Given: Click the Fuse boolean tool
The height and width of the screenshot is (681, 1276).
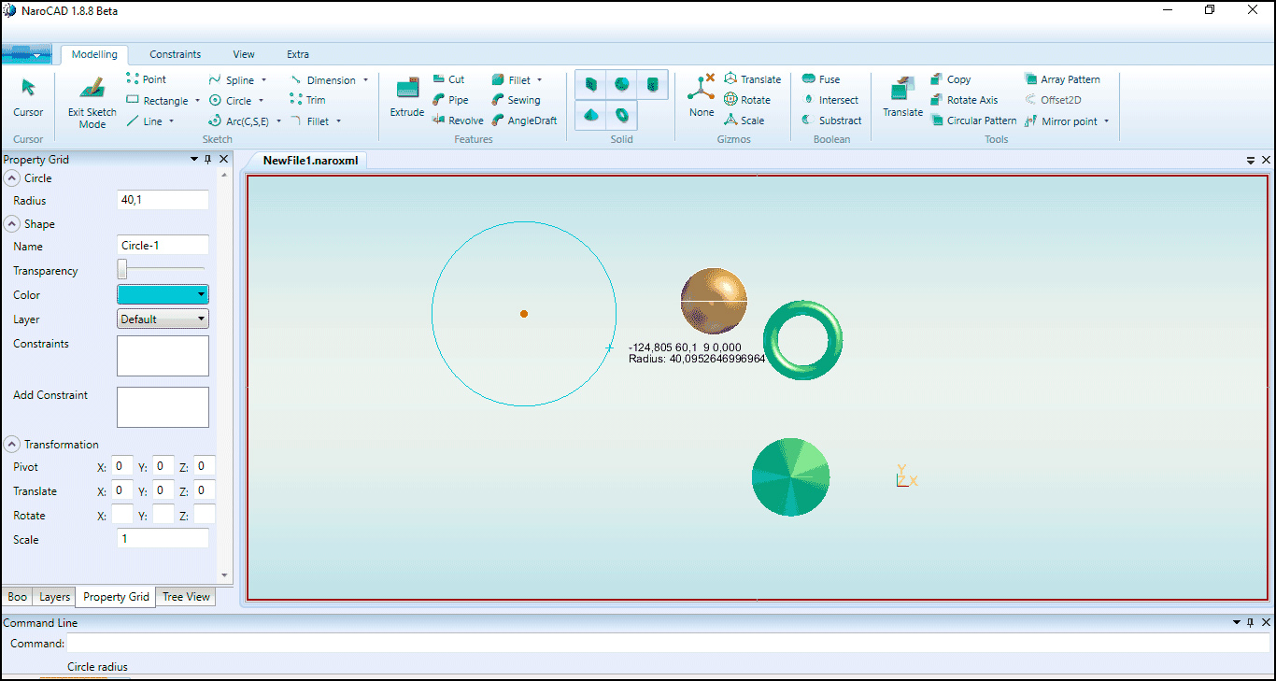Looking at the screenshot, I should [821, 79].
